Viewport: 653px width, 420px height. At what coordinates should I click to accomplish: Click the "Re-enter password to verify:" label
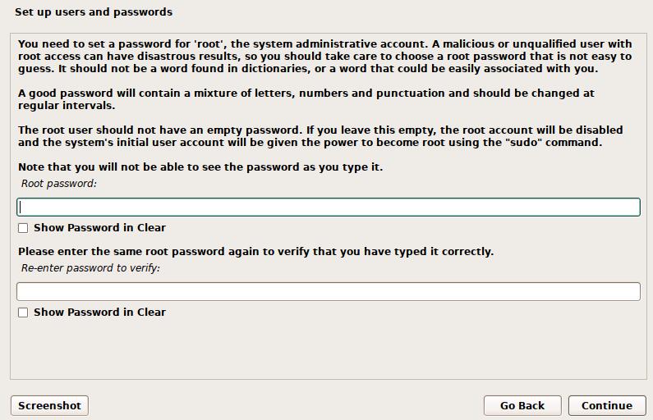pyautogui.click(x=90, y=268)
